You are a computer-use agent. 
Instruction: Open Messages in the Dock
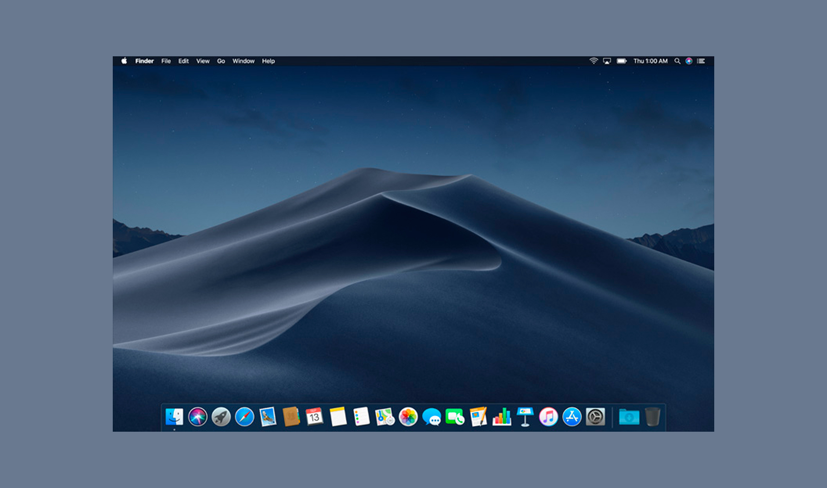[x=432, y=417]
